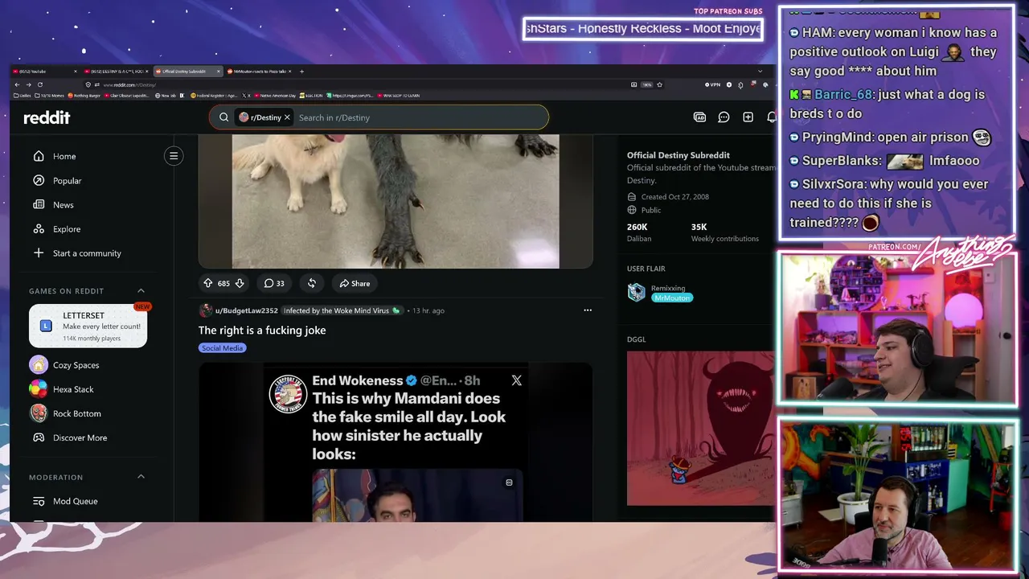Click SilvxrSora's chat message
Screen dimensions: 1029x579
click(x=889, y=203)
